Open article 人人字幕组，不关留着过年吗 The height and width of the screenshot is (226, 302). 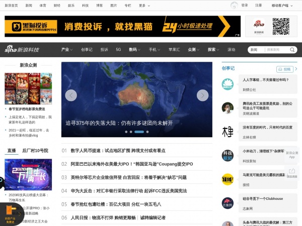pos(266,80)
